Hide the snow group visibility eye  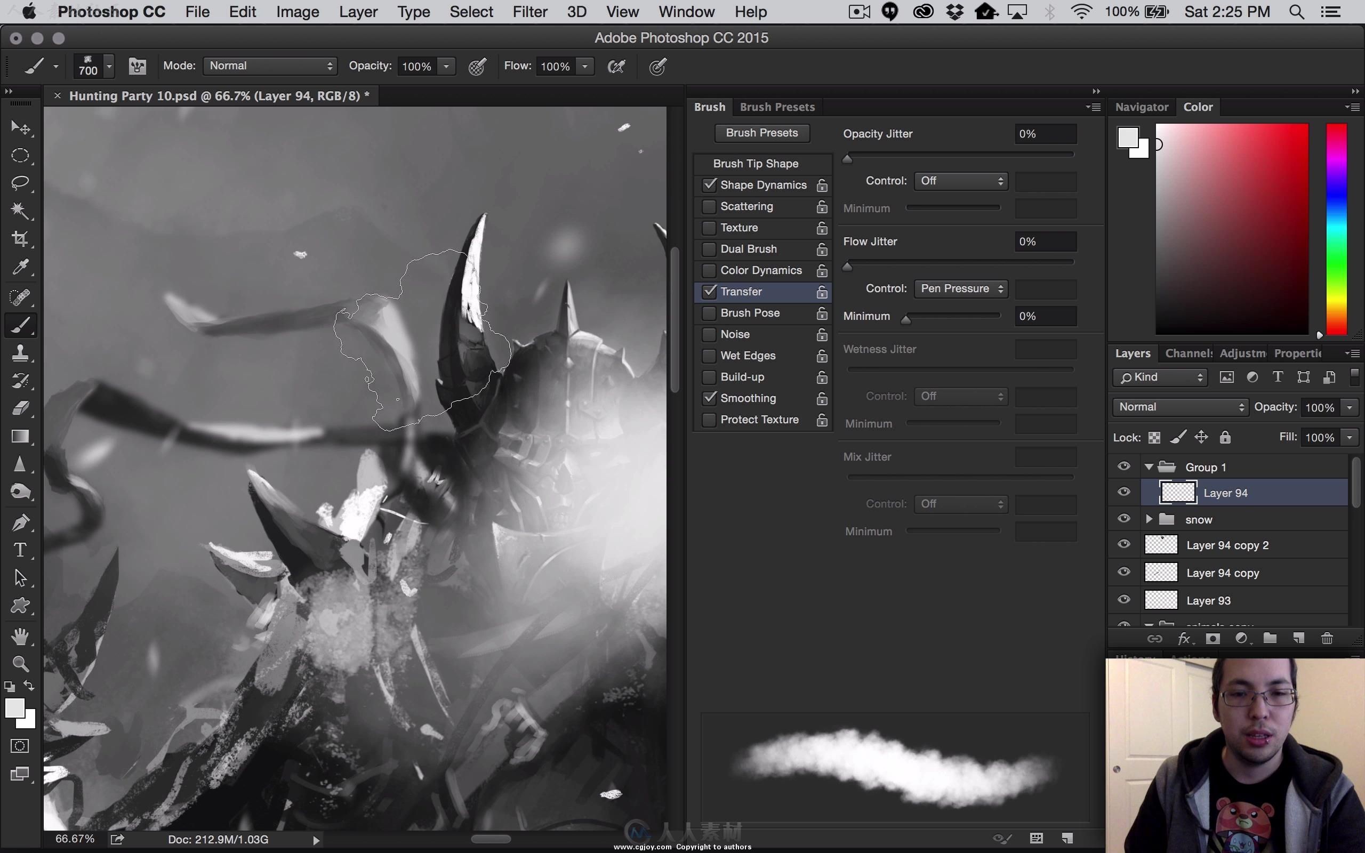click(1123, 518)
